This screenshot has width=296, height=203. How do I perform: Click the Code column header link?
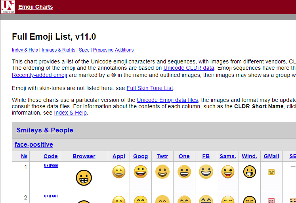tap(51, 156)
